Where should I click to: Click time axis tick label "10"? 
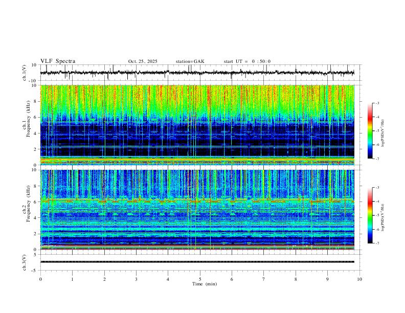coord(359,279)
